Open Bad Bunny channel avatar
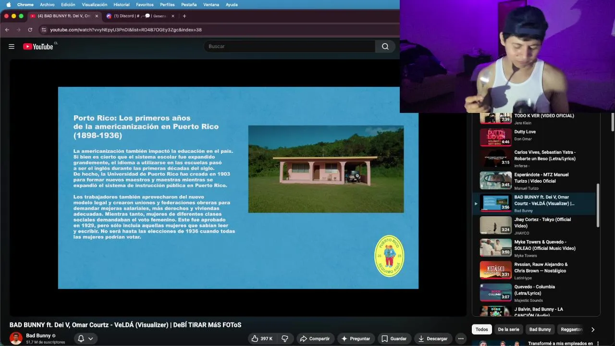Screen dimensions: 615x346 [x=16, y=338]
